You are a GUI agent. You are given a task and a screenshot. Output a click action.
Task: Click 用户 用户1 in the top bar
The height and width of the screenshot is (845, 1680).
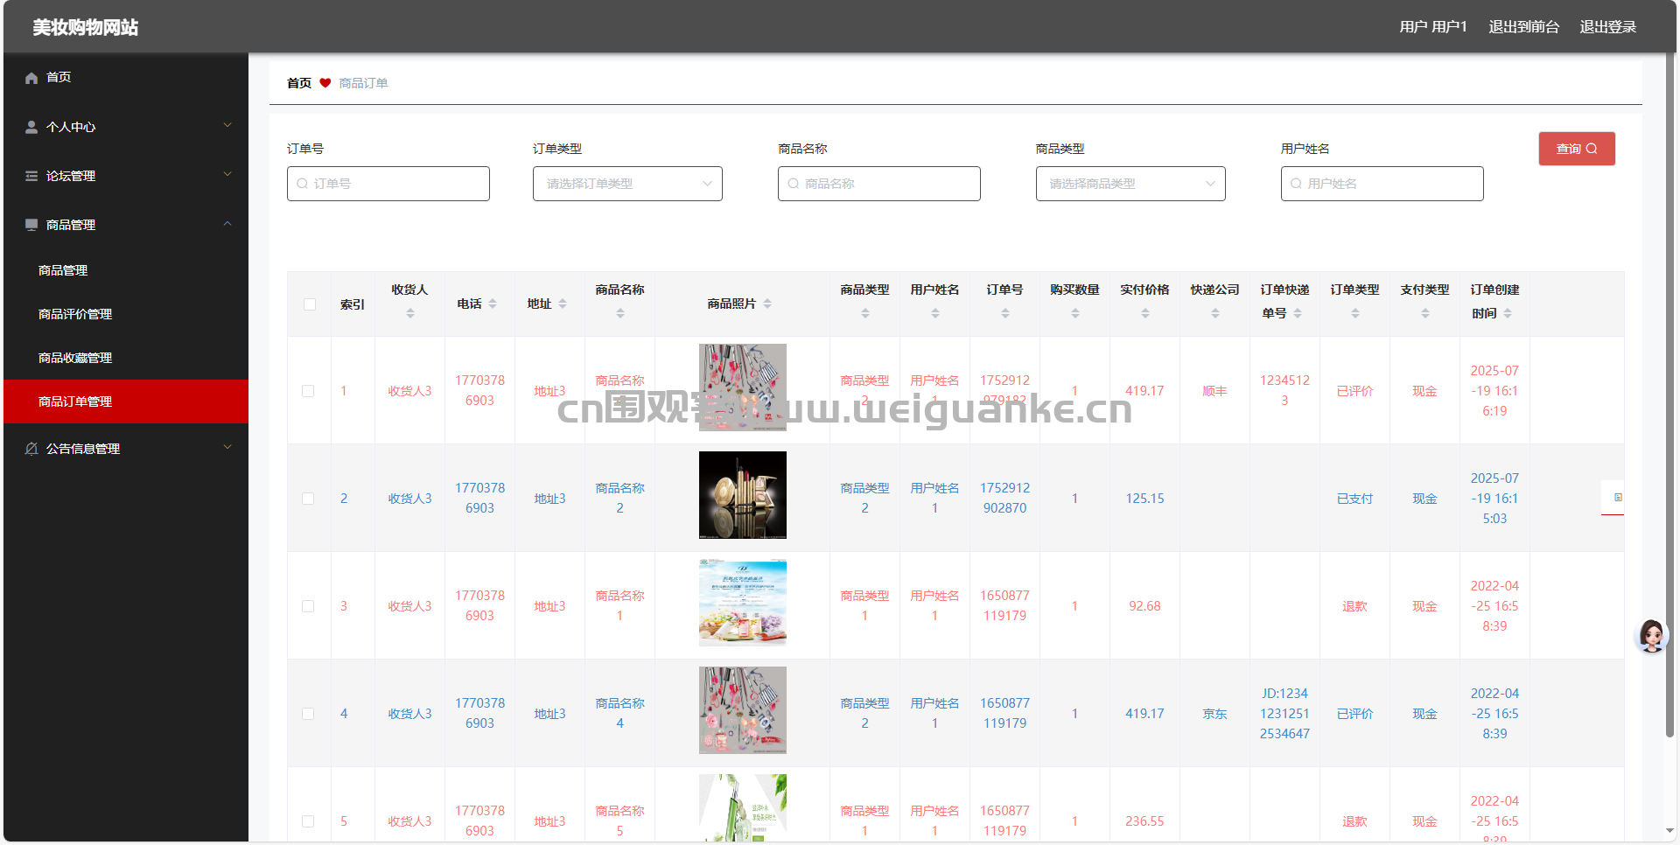pyautogui.click(x=1433, y=27)
